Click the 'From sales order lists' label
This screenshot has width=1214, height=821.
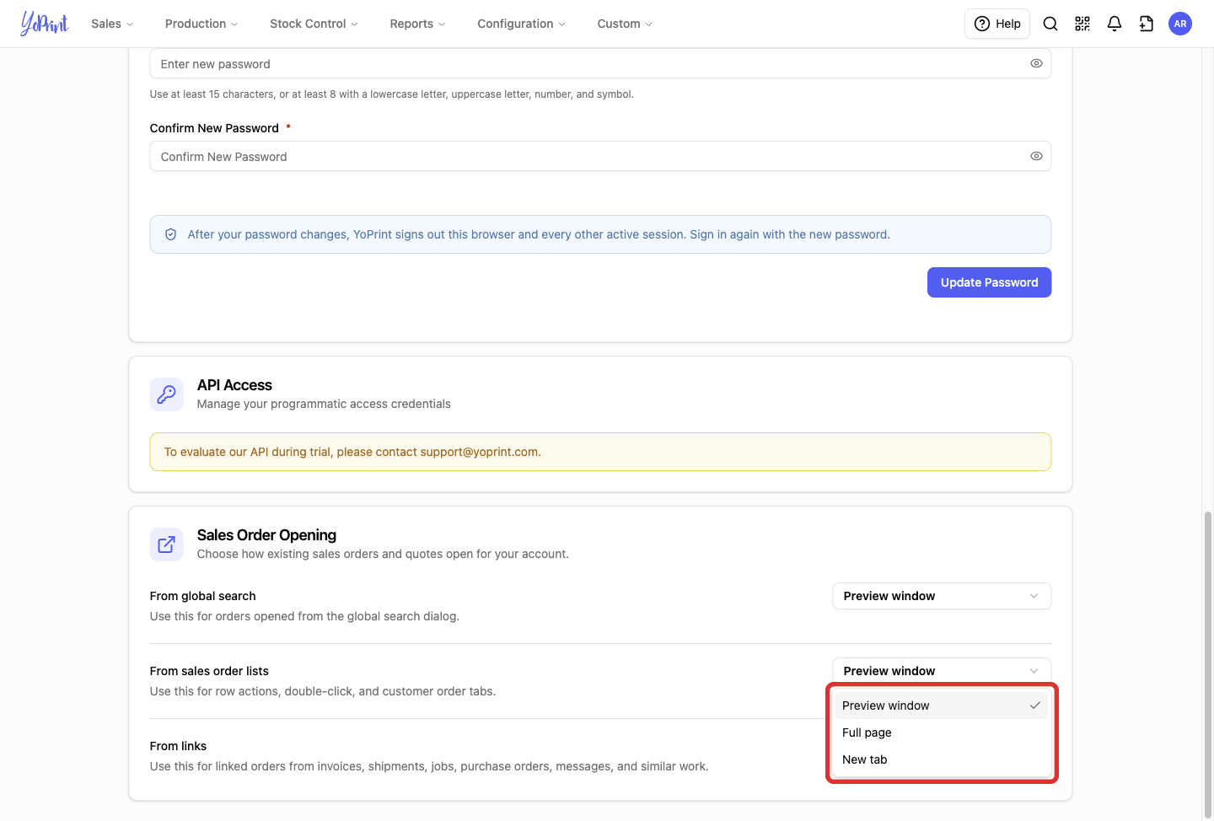(209, 671)
